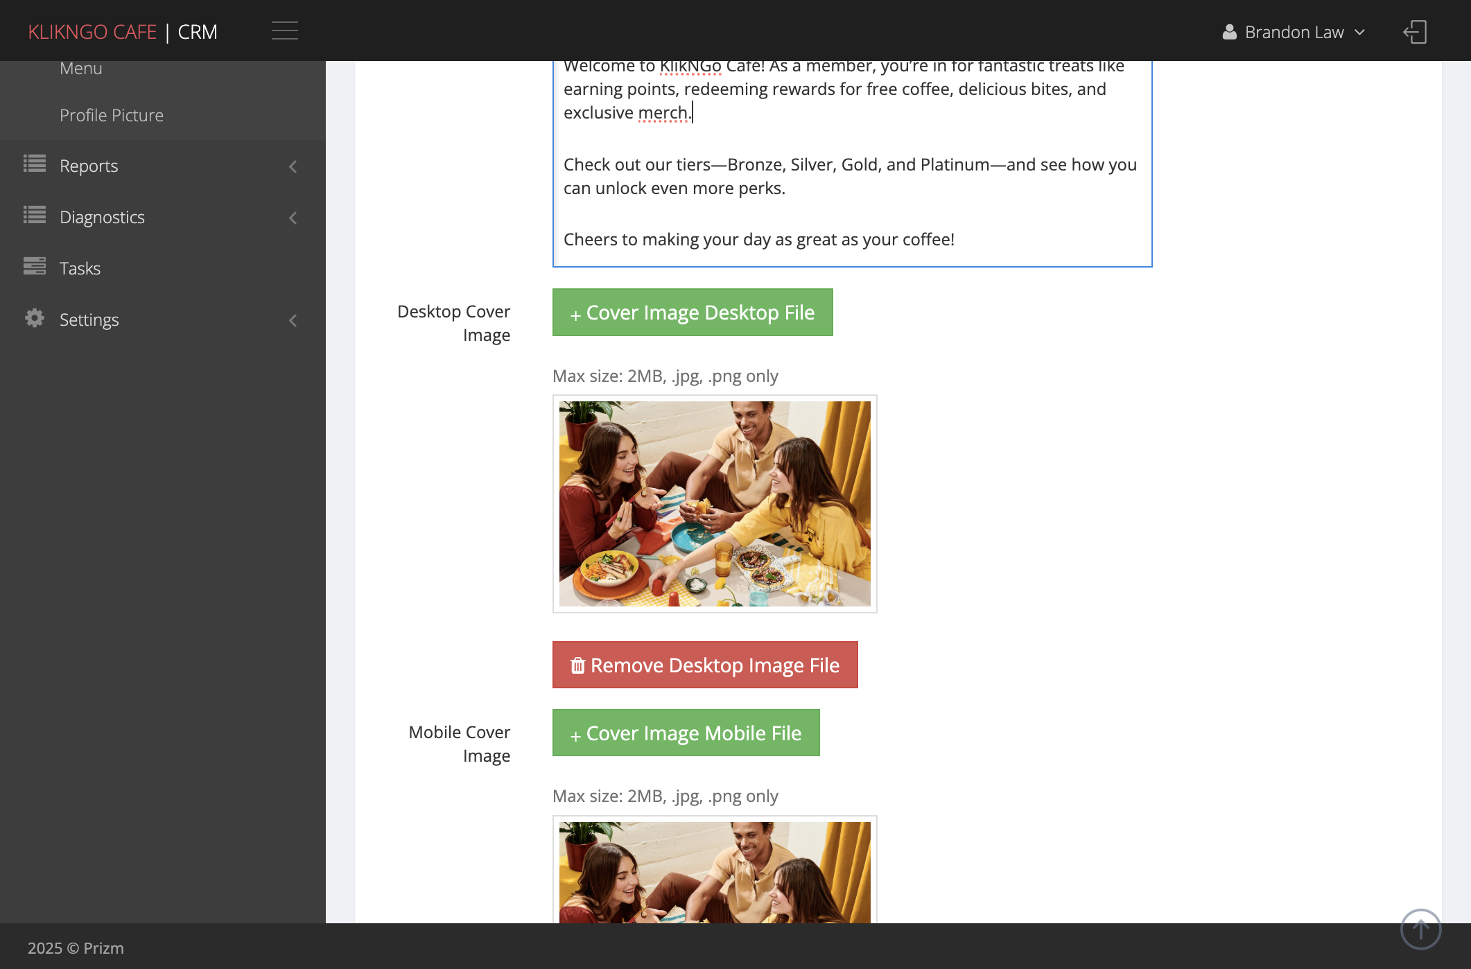The height and width of the screenshot is (969, 1471).
Task: Click the max size note under mobile button
Action: pyautogui.click(x=665, y=796)
